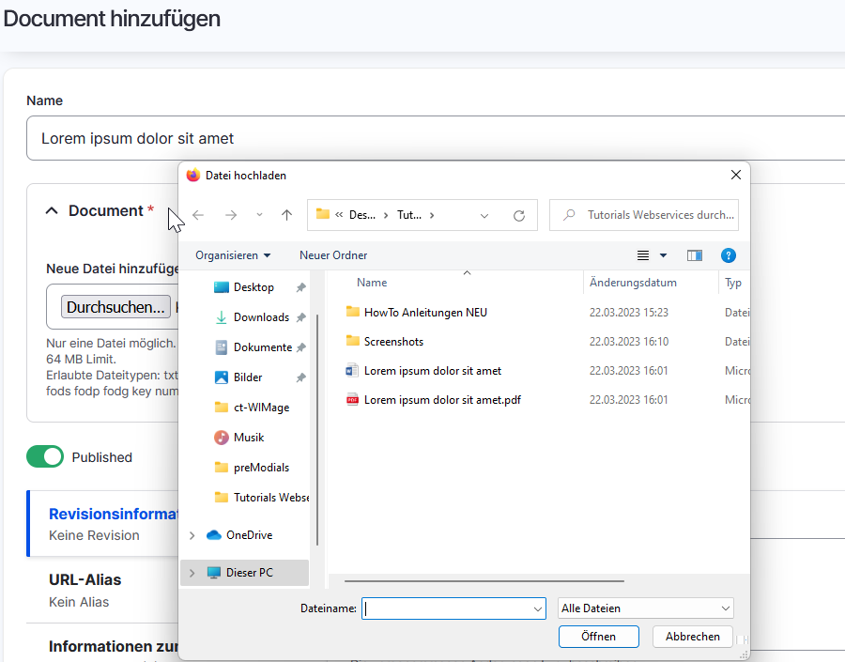Click the Öffnen button
Screen dimensions: 845x662
(x=599, y=637)
